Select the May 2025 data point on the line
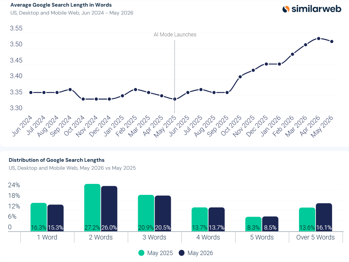The image size is (349, 262). pos(175,99)
